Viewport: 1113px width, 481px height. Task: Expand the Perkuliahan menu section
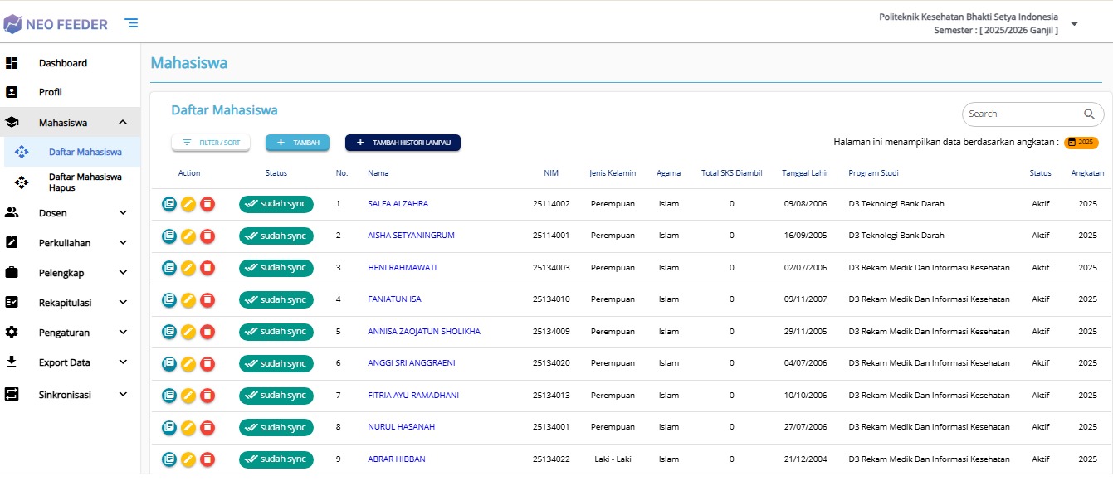click(x=123, y=243)
